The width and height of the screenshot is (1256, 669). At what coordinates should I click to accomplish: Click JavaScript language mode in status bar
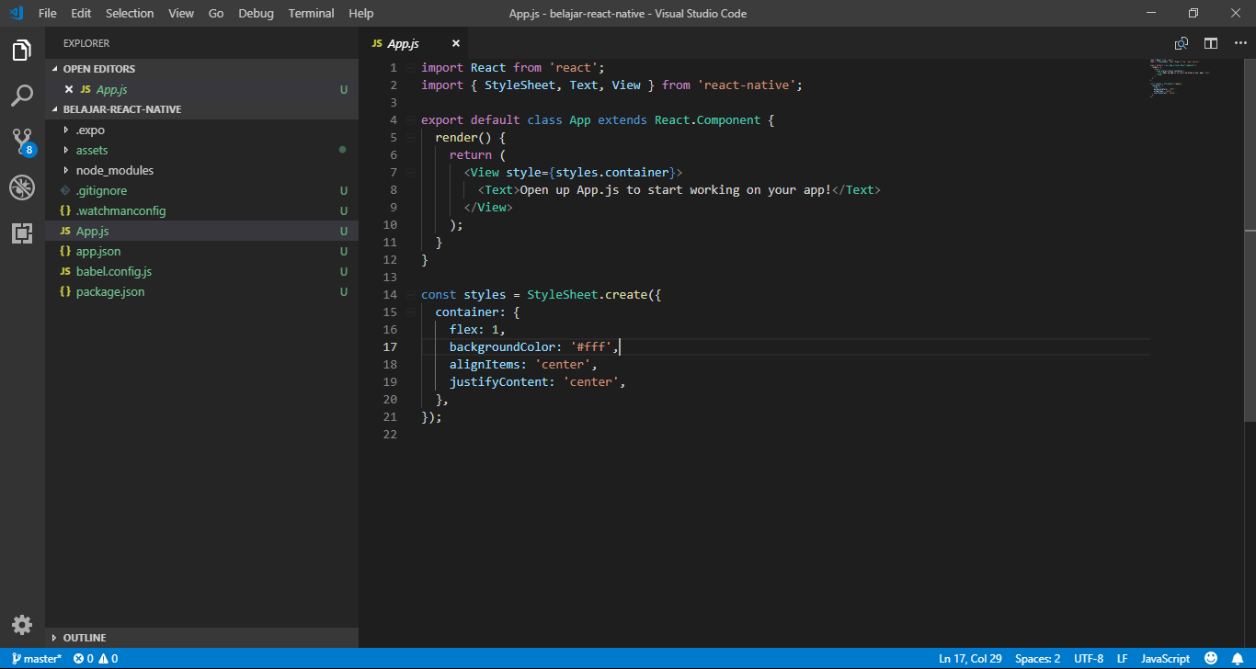pyautogui.click(x=1164, y=658)
